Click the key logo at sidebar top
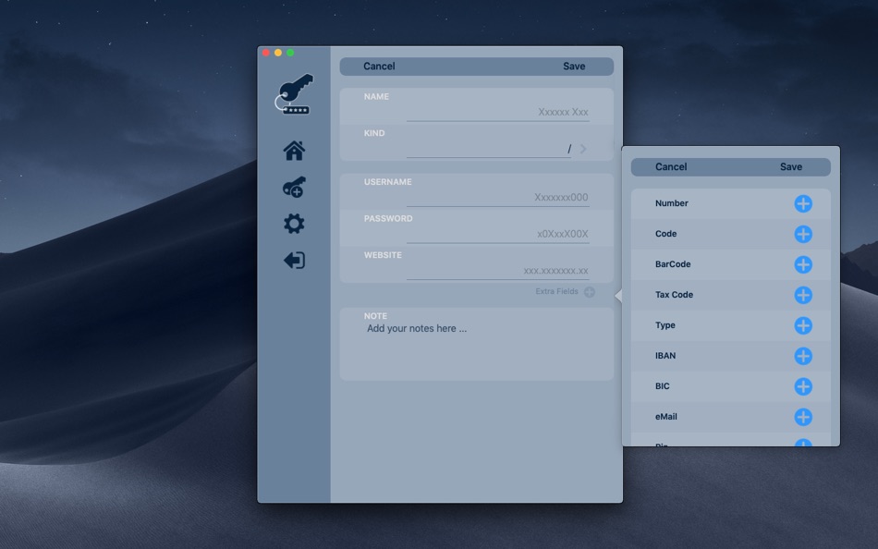Viewport: 878px width, 549px height. [293, 94]
